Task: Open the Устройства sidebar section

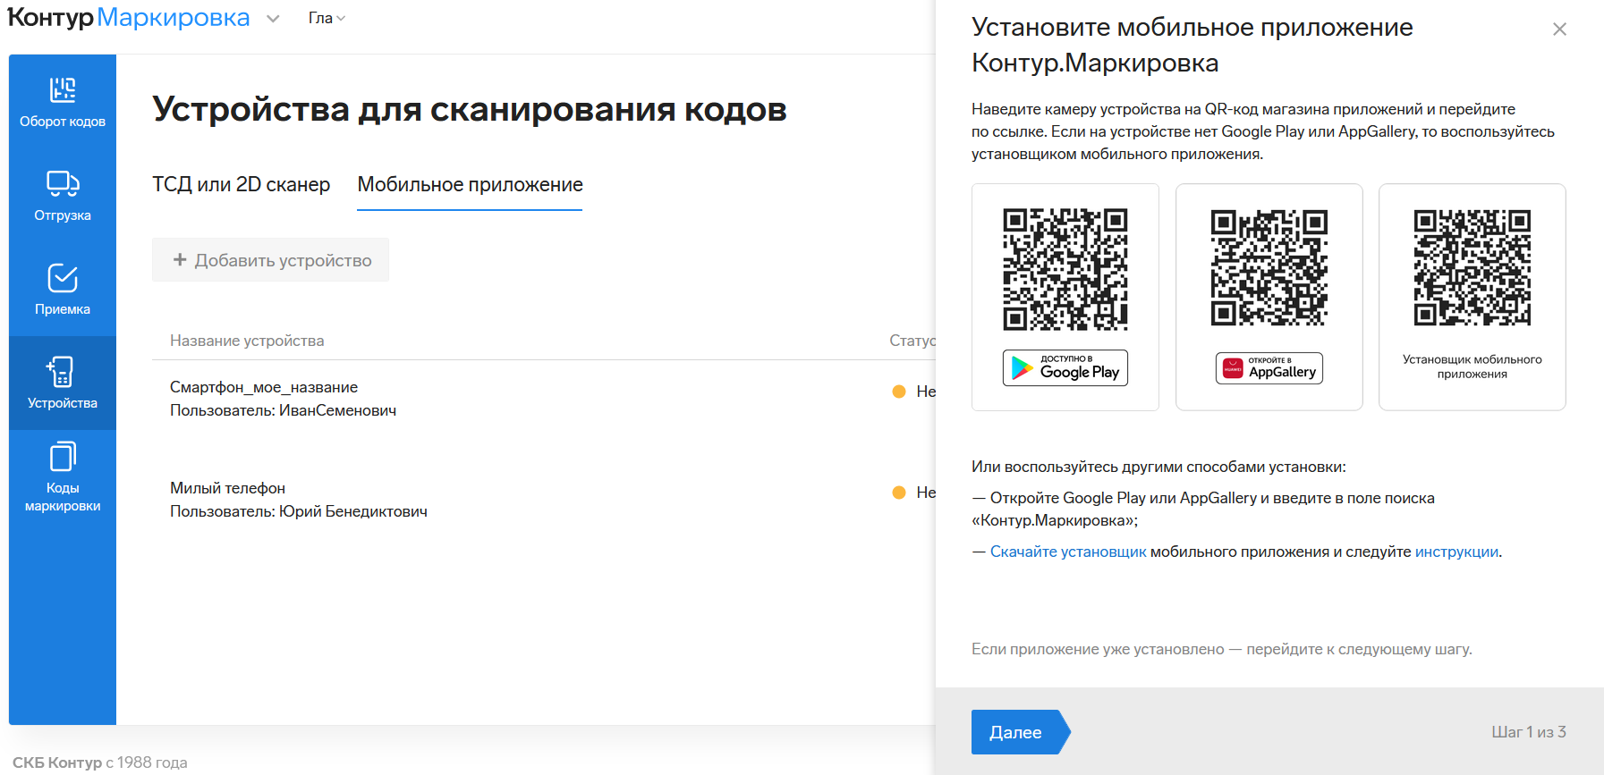Action: pyautogui.click(x=63, y=383)
